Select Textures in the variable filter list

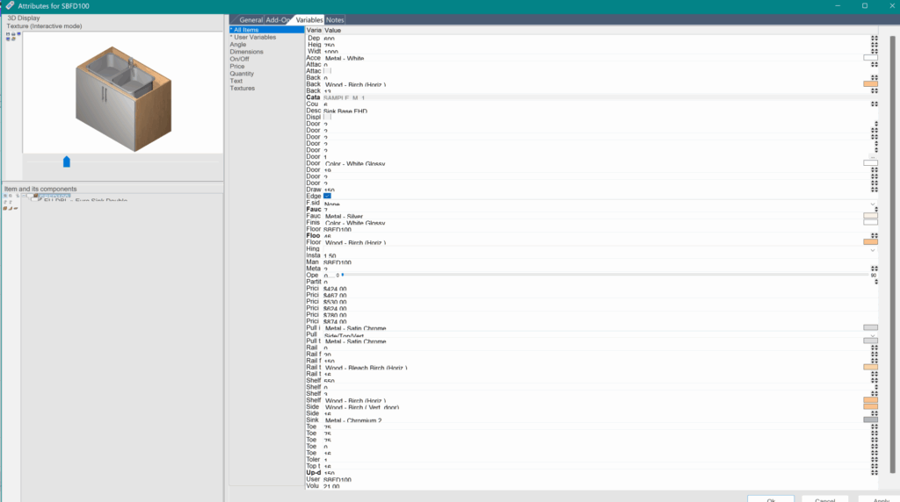pos(243,89)
